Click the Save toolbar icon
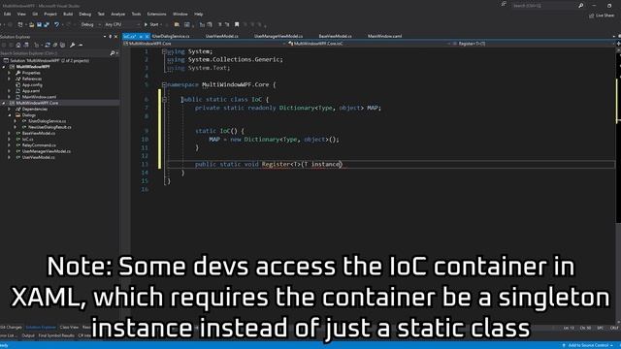The width and height of the screenshot is (621, 349). pyautogui.click(x=39, y=24)
